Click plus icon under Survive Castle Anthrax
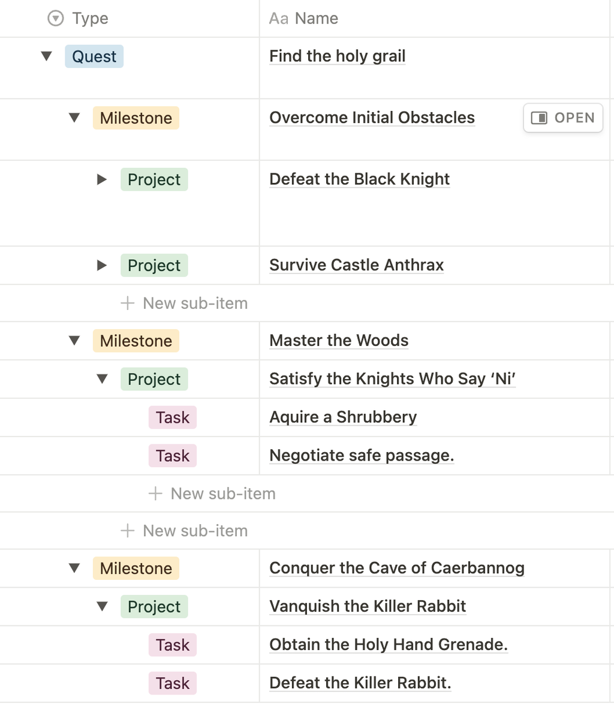This screenshot has width=614, height=707. click(128, 303)
